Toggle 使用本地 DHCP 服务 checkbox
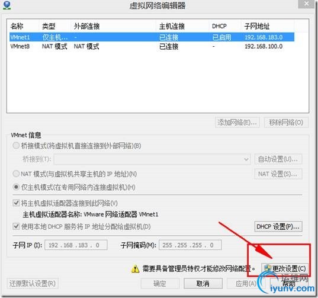318x298 pixels. pyautogui.click(x=16, y=226)
